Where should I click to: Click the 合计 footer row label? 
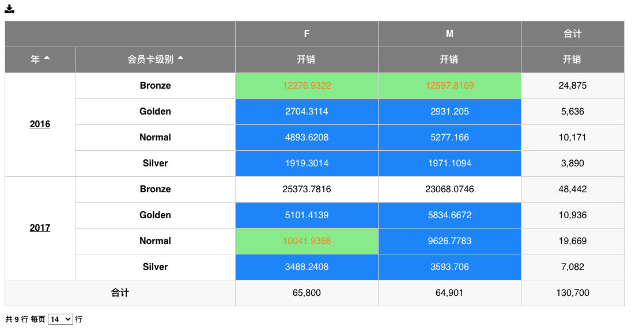point(120,293)
